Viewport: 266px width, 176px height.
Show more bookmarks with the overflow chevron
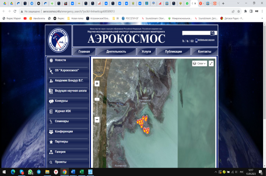[x=262, y=18]
